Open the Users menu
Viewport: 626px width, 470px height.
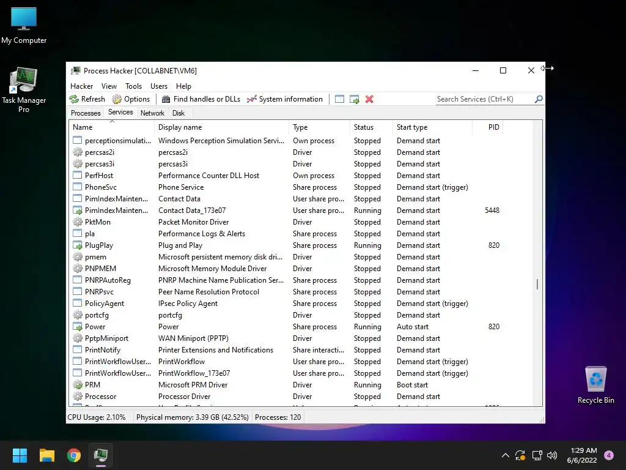click(159, 86)
